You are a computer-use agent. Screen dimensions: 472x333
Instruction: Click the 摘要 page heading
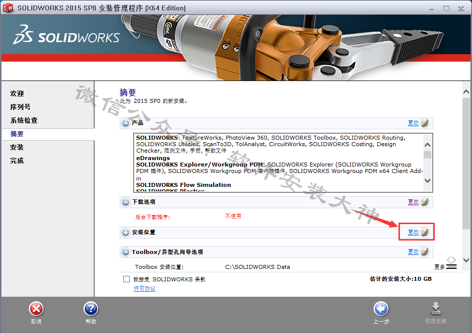[128, 92]
